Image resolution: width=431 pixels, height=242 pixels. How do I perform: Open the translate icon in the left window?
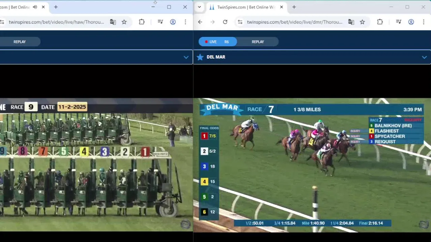113,22
